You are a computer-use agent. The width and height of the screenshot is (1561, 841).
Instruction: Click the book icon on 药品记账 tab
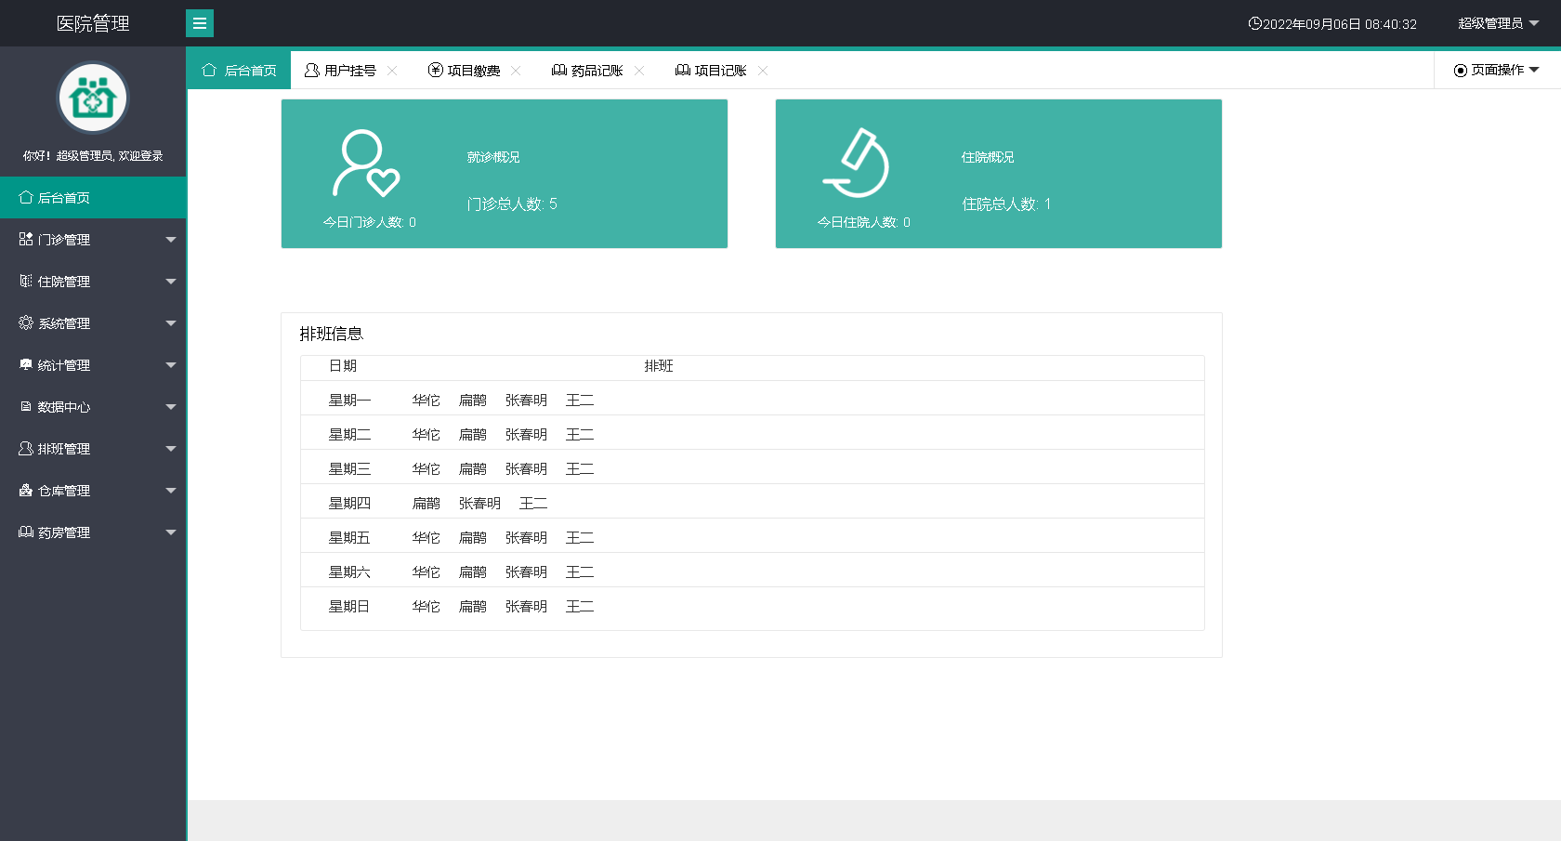(559, 70)
